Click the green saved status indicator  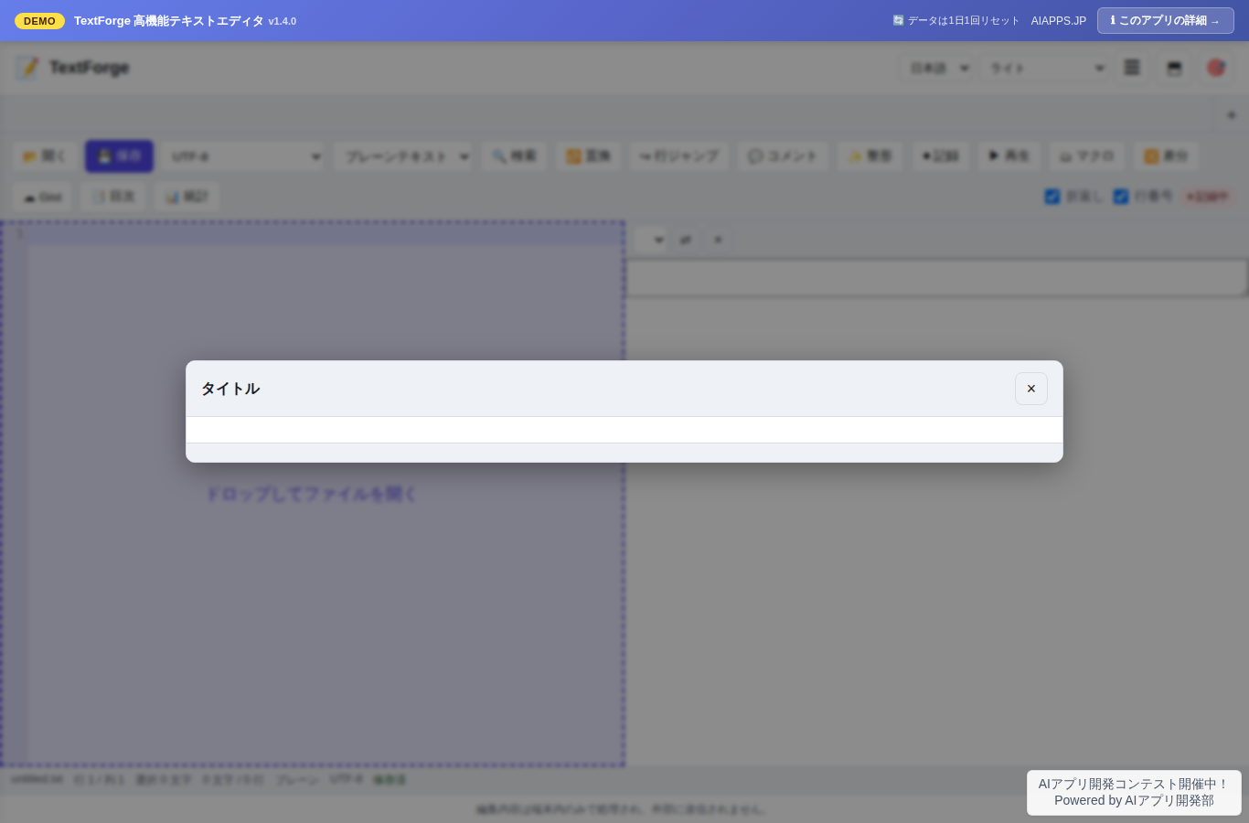(390, 780)
